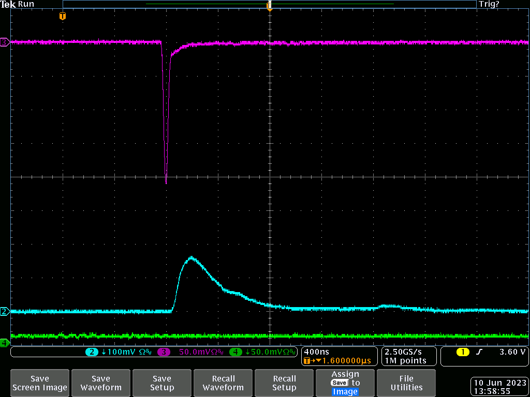Screen dimensions: 530x397
Task: Click the orange trigger position T marker
Action: pos(63,17)
